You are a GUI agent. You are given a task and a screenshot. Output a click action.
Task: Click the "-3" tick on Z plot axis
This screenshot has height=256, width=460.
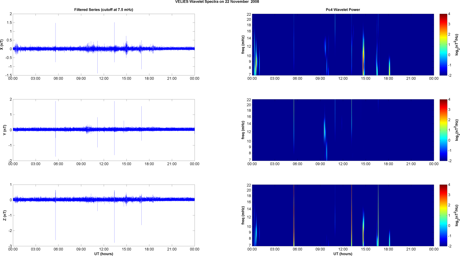tap(10, 246)
